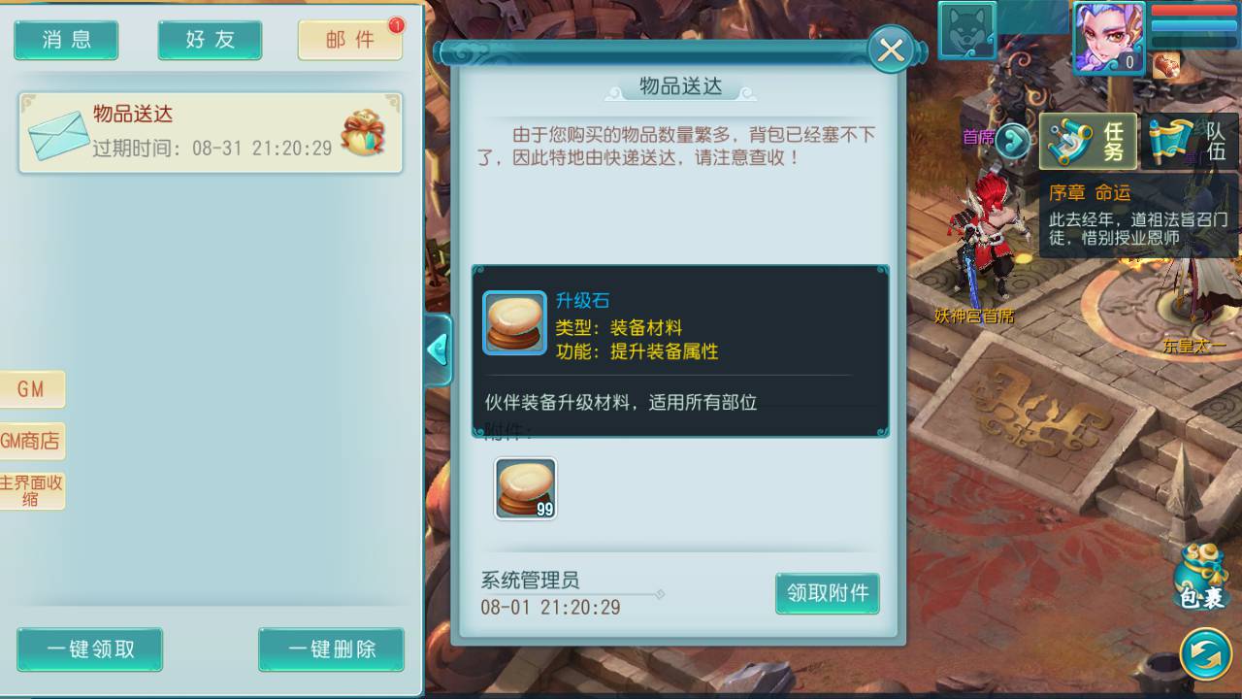Screen dimensions: 1242x699
Task: Open the 邮件 tab with notification badge
Action: pos(350,40)
